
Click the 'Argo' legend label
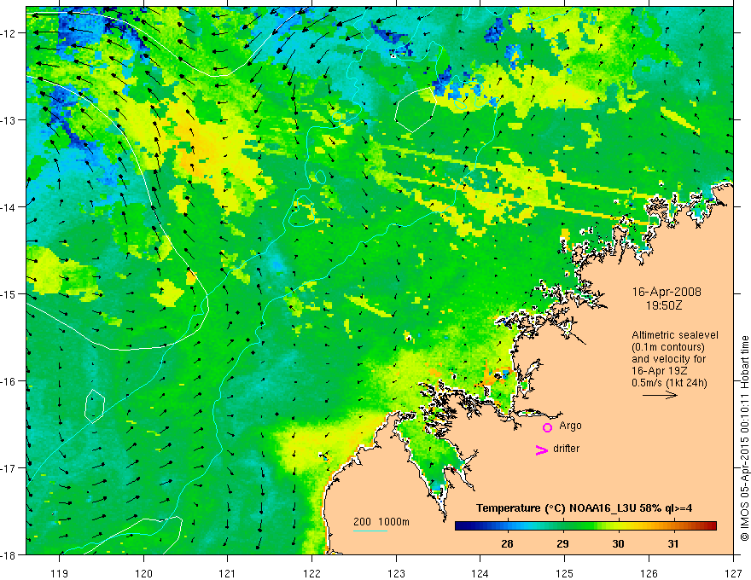pos(570,426)
